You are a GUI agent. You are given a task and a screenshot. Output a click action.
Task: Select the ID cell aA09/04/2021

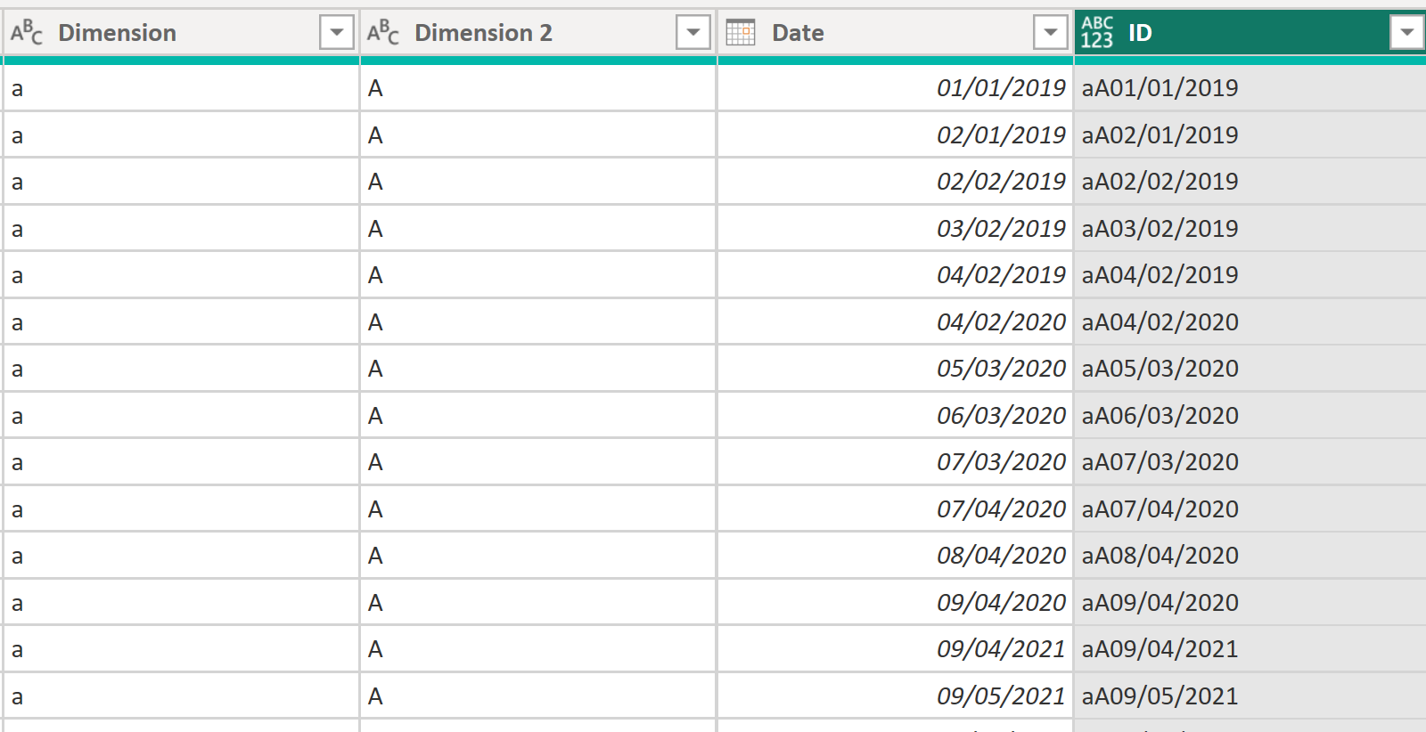coord(1160,649)
